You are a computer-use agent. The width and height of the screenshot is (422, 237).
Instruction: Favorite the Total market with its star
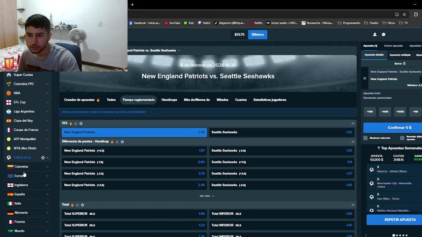(82, 205)
